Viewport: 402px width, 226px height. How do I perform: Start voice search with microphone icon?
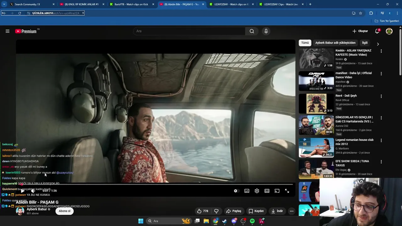point(266,31)
